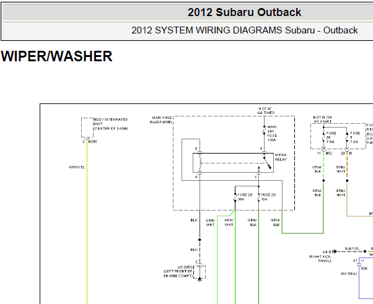Image resolution: width=373 pixels, height=304 pixels.
Task: Click the Body Integrated Unit dashed box
Action: [87, 128]
